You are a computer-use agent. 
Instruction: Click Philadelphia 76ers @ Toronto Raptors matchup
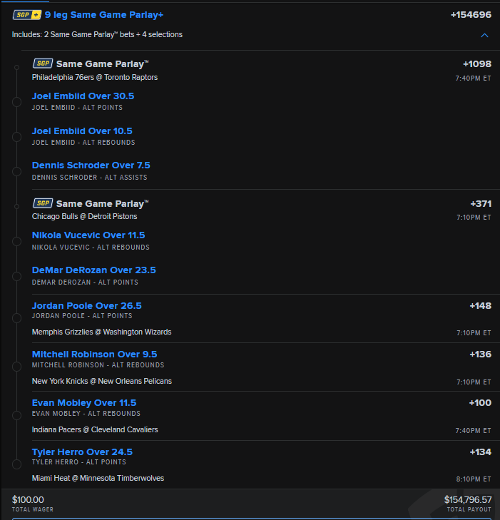click(94, 77)
